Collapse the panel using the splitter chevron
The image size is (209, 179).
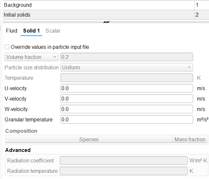click(x=106, y=22)
